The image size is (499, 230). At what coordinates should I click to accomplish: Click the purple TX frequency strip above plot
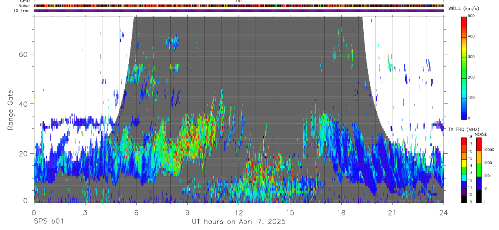tap(239, 11)
